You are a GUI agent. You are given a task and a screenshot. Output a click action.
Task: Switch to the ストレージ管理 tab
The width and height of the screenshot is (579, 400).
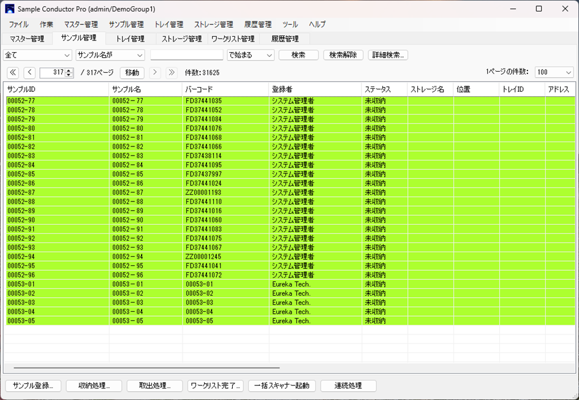coord(181,39)
